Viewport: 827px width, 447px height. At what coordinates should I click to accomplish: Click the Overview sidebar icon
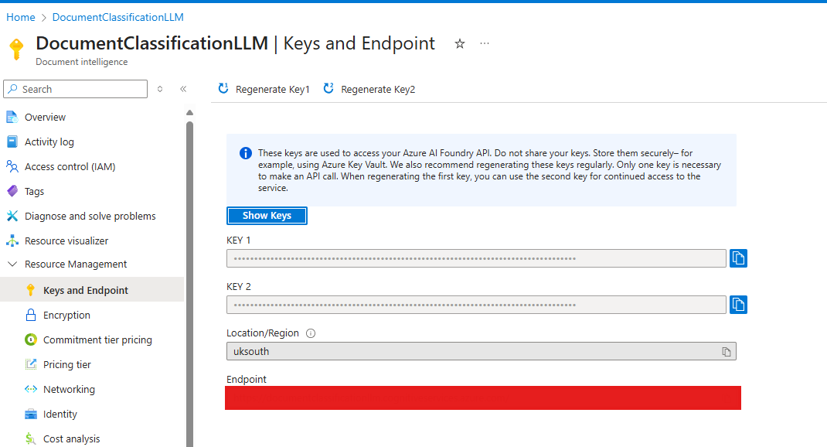click(x=12, y=117)
